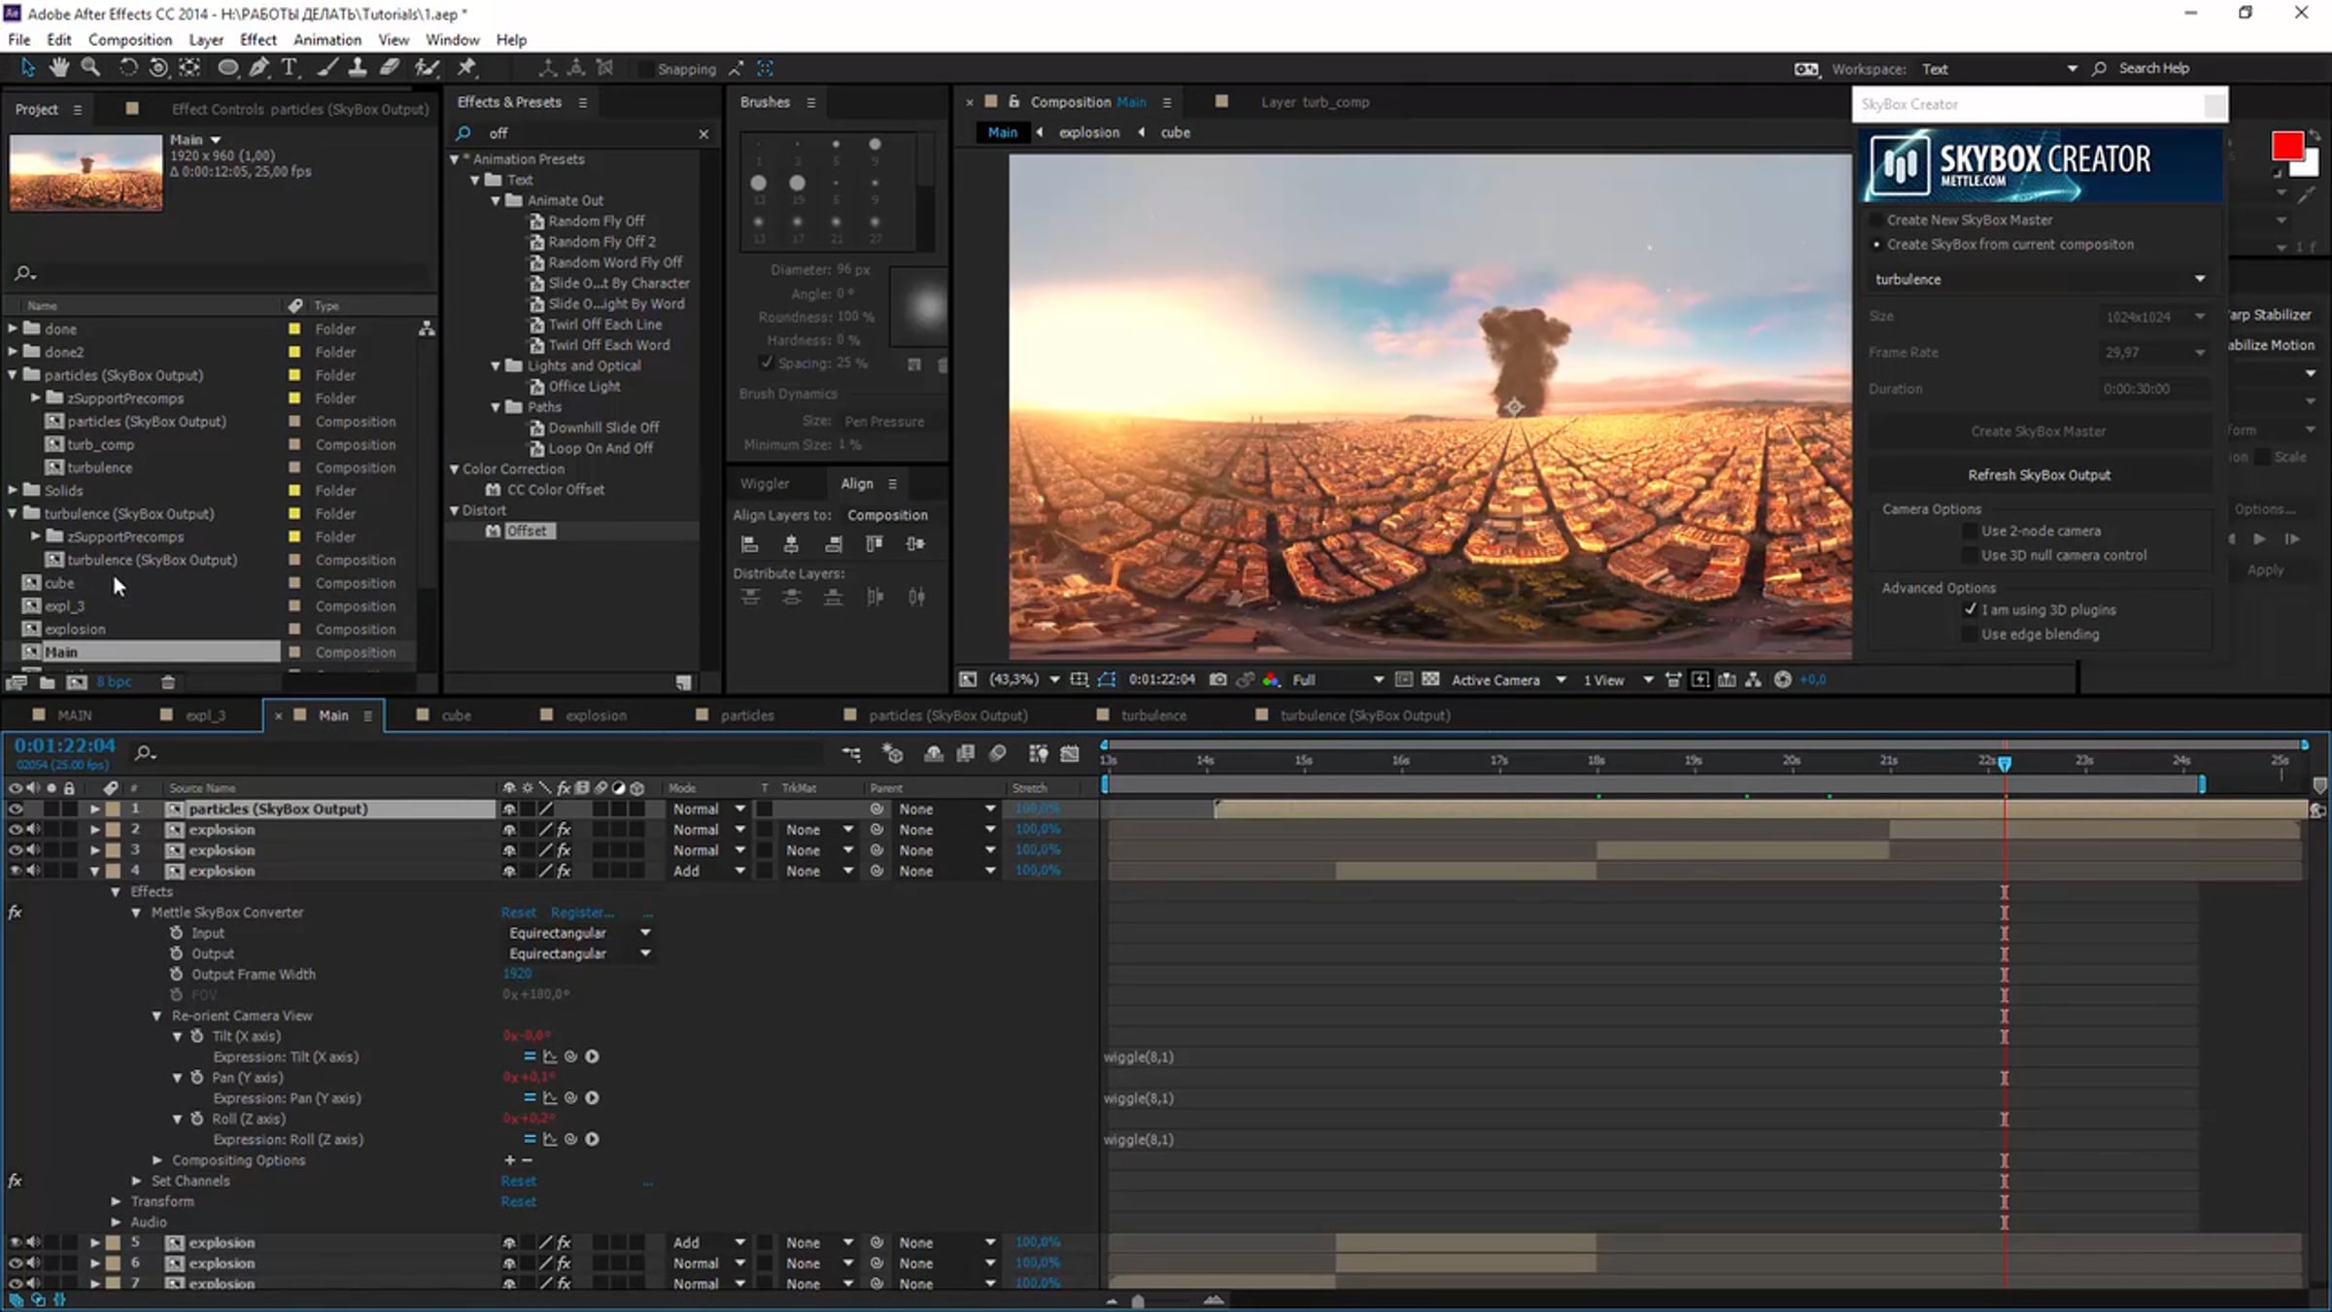This screenshot has height=1312, width=2332.
Task: Switch to the Wiggler panel tab
Action: (765, 483)
